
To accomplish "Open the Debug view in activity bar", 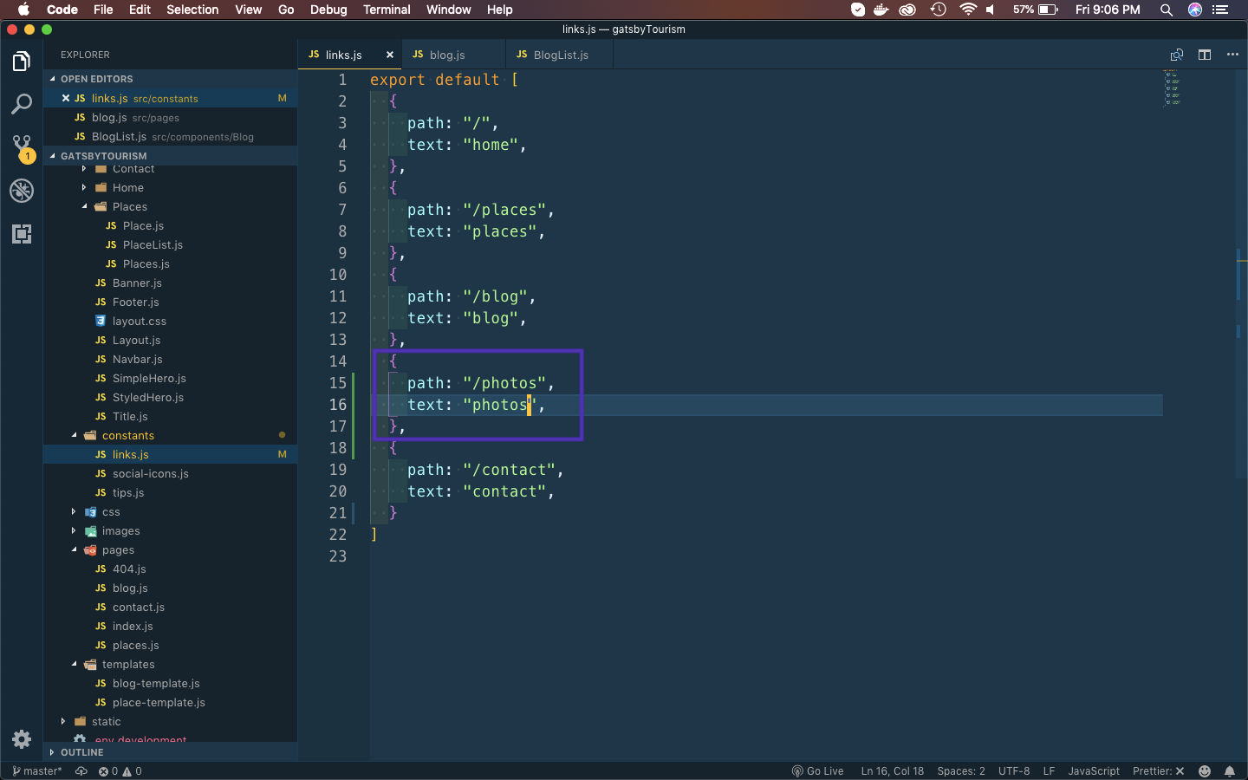I will point(22,191).
